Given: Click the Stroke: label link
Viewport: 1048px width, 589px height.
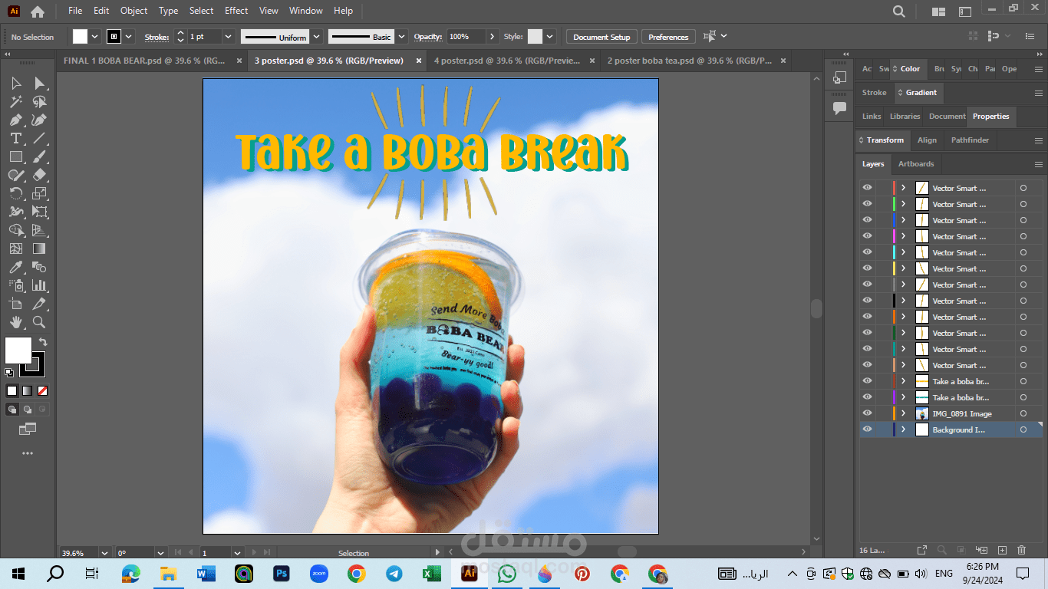Looking at the screenshot, I should [157, 37].
